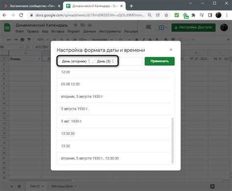
Task: Toggle the browser side panel icon
Action: 210,15
